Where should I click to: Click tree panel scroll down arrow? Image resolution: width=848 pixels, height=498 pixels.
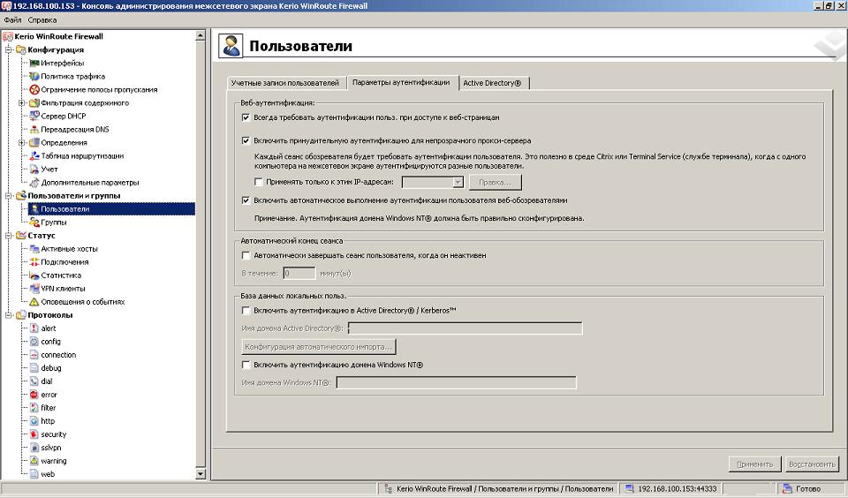click(x=201, y=474)
